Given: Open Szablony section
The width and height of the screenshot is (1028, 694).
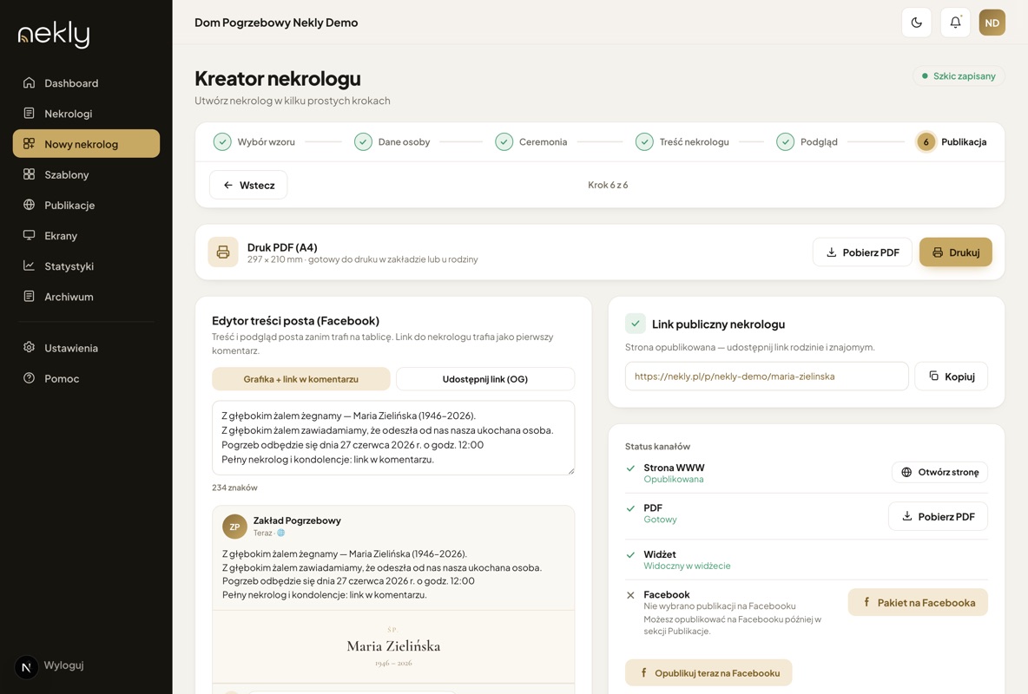Looking at the screenshot, I should pos(86,174).
